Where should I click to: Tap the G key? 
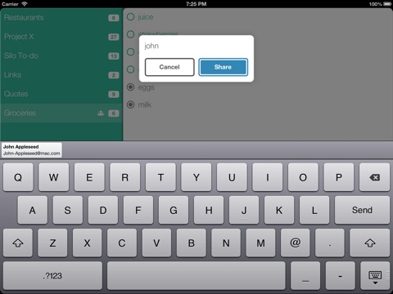(x=174, y=210)
